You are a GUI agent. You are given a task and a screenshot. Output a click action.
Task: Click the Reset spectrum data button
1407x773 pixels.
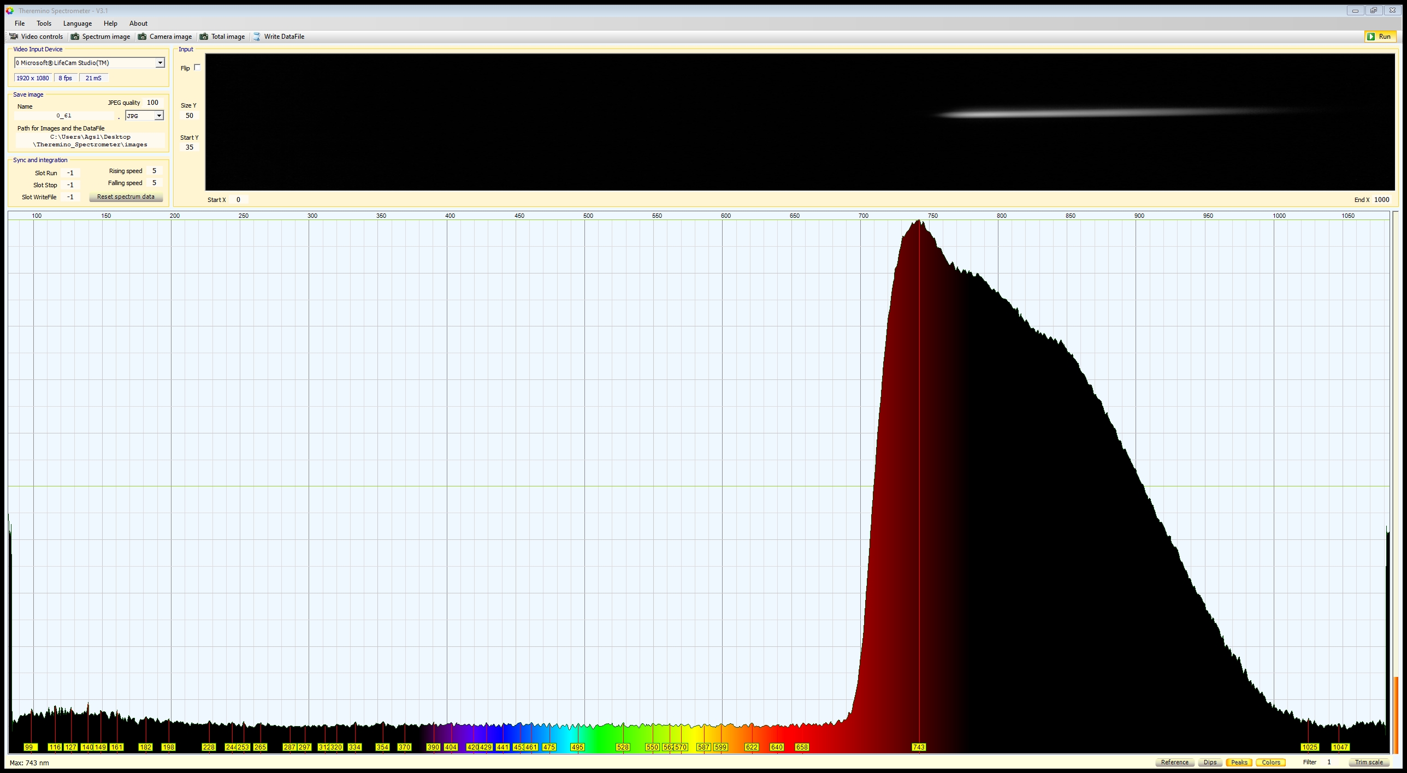tap(126, 197)
